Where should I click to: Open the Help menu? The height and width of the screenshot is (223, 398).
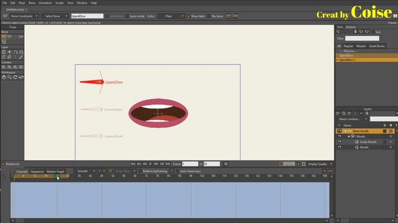[x=94, y=2]
